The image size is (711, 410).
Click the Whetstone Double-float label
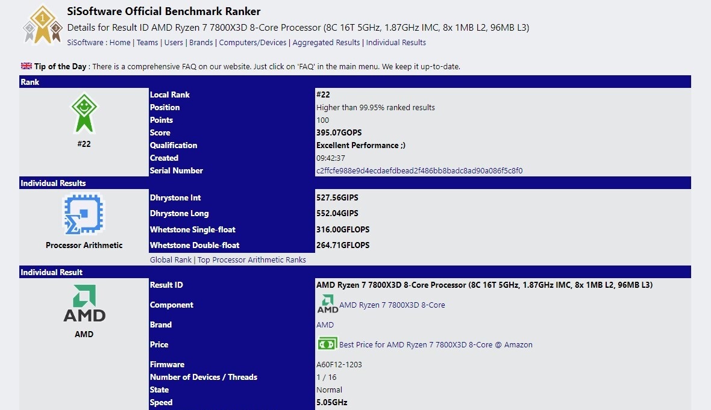(x=195, y=245)
